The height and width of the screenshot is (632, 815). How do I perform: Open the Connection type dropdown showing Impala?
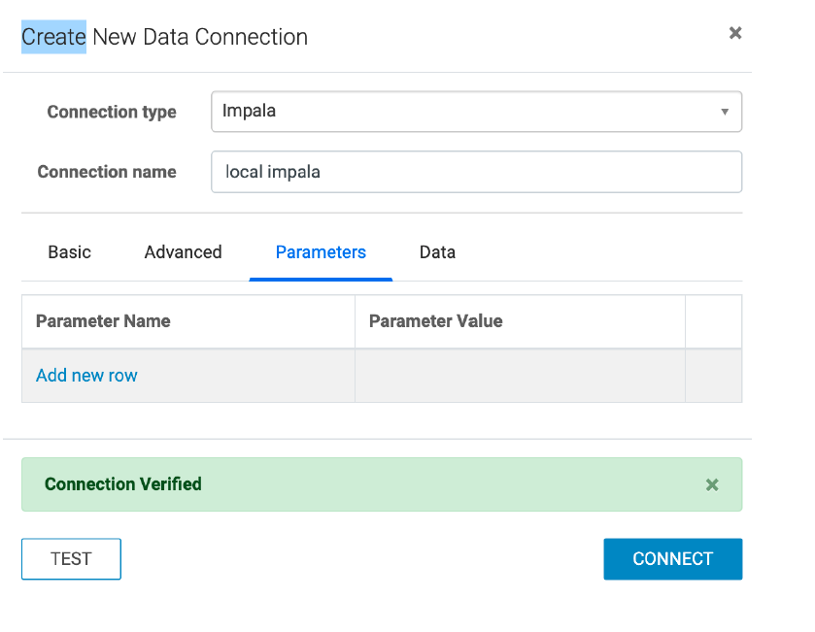(x=466, y=112)
